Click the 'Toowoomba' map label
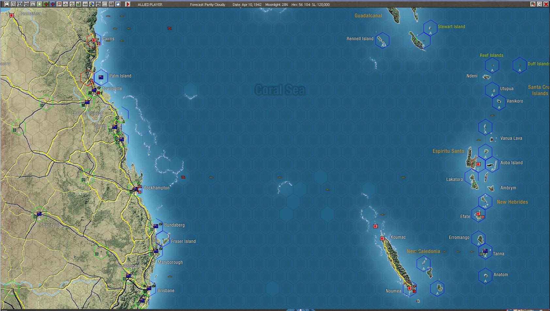The image size is (550, 311). tap(128, 266)
